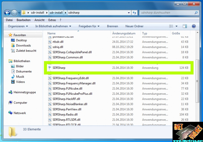Click the vertical scrollbar of file list
The height and width of the screenshot is (142, 203).
pyautogui.click(x=198, y=76)
